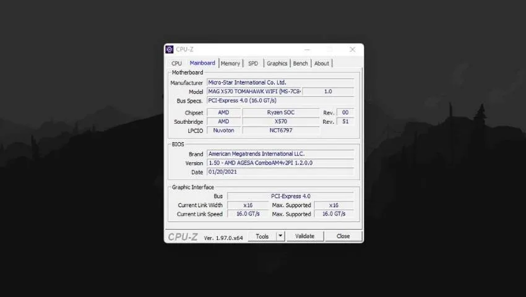This screenshot has width=526, height=297.
Task: Open the Memory tab
Action: (x=230, y=64)
